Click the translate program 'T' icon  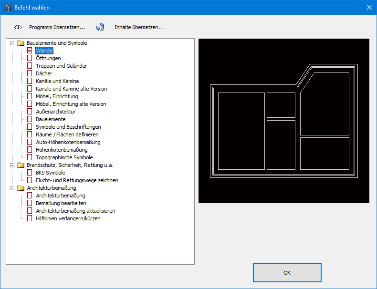18,27
